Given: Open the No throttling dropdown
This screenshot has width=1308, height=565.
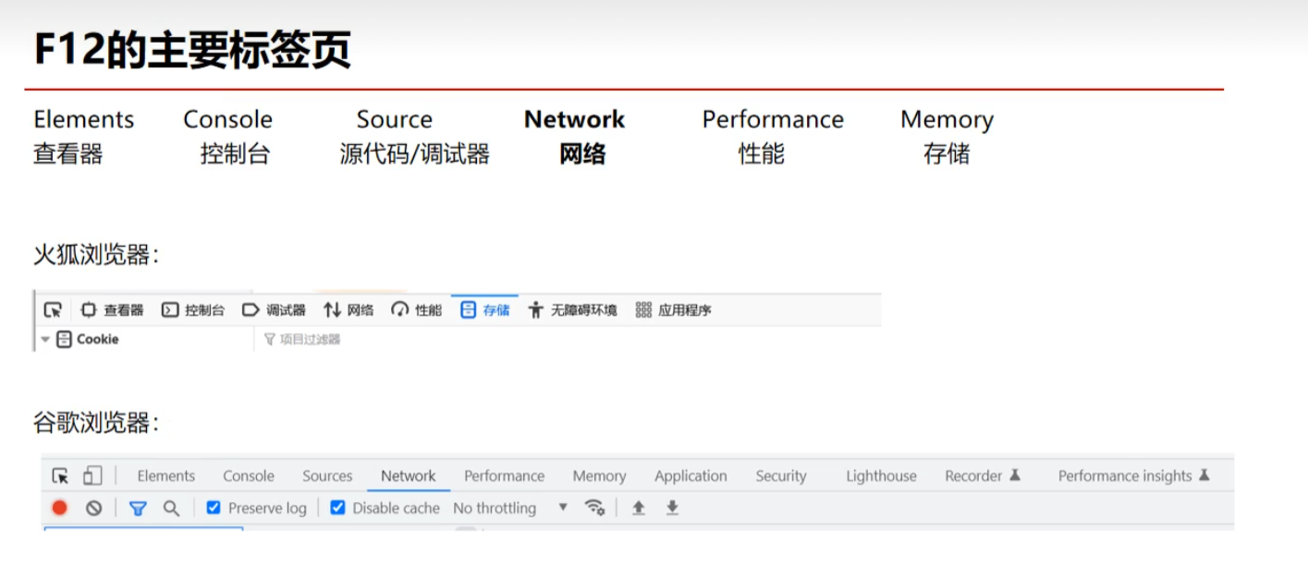Looking at the screenshot, I should coord(510,508).
